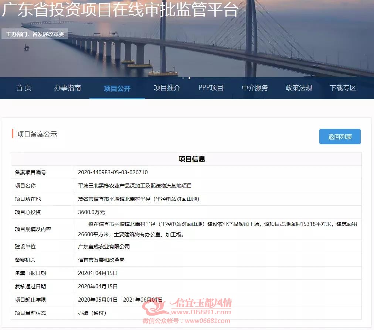Open the 中介服务 menu item
374x330 pixels.
click(x=255, y=88)
